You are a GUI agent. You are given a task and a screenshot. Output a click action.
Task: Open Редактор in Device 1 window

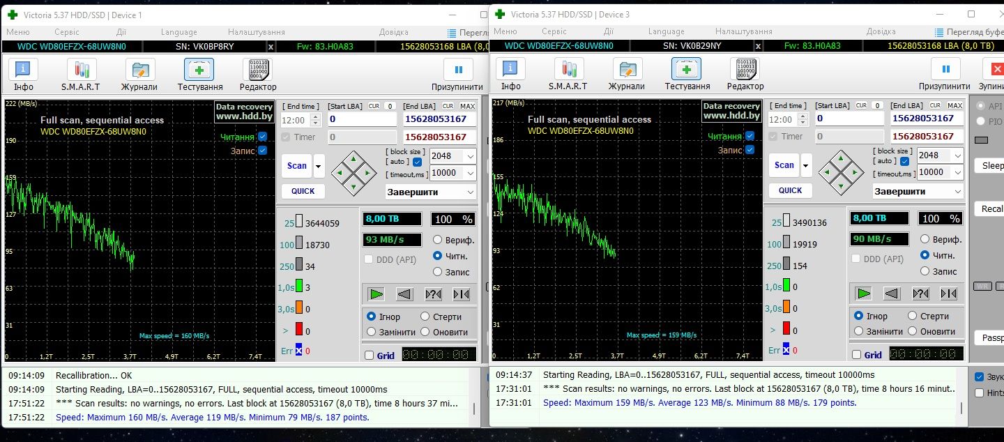pos(258,75)
